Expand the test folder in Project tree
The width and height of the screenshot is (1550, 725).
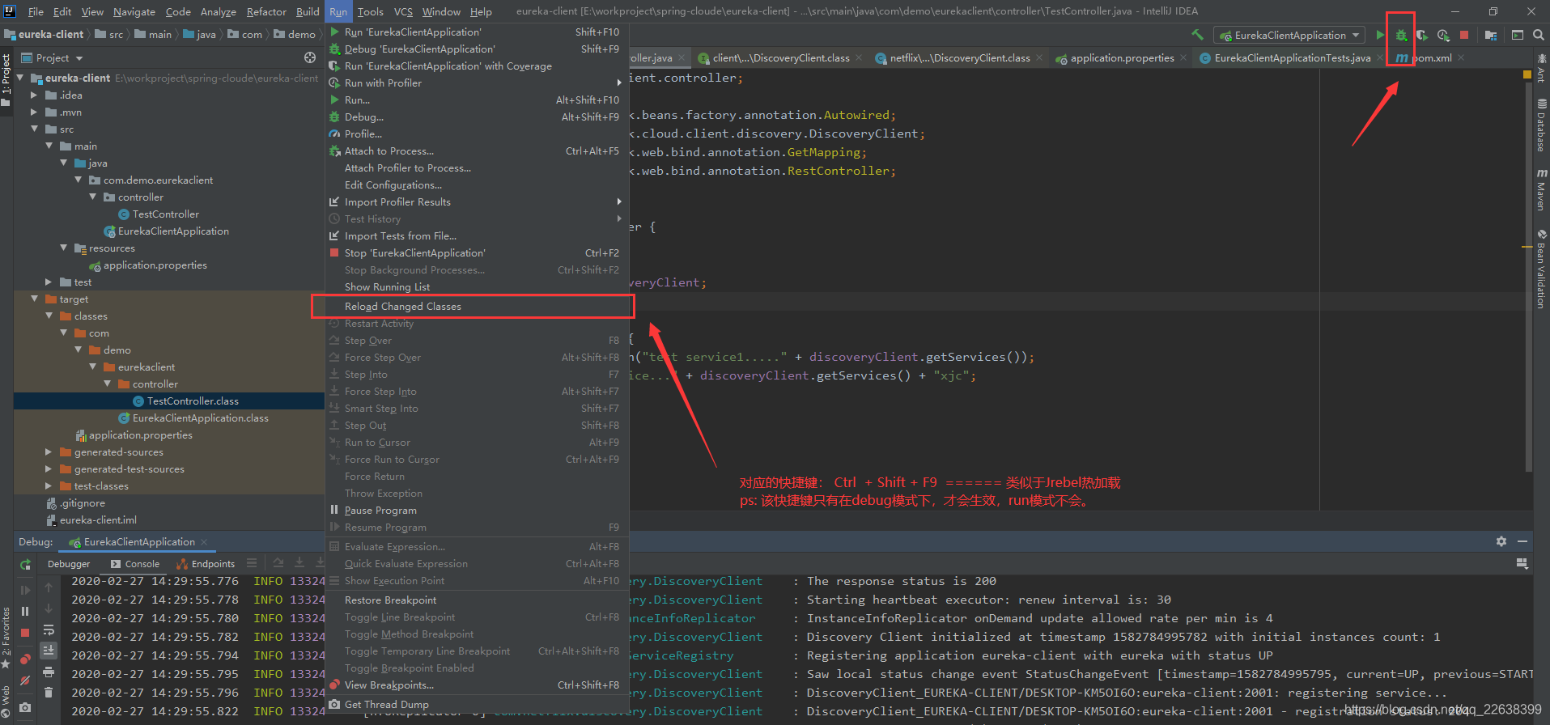[x=49, y=282]
